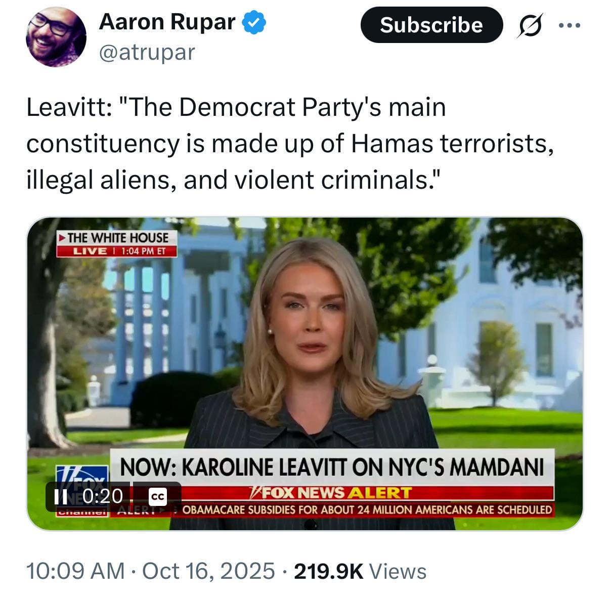Subscribe to Aaron Rupar
Viewport: 610px width, 599px height.
click(x=431, y=25)
